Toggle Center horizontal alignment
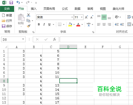 tap(104, 24)
